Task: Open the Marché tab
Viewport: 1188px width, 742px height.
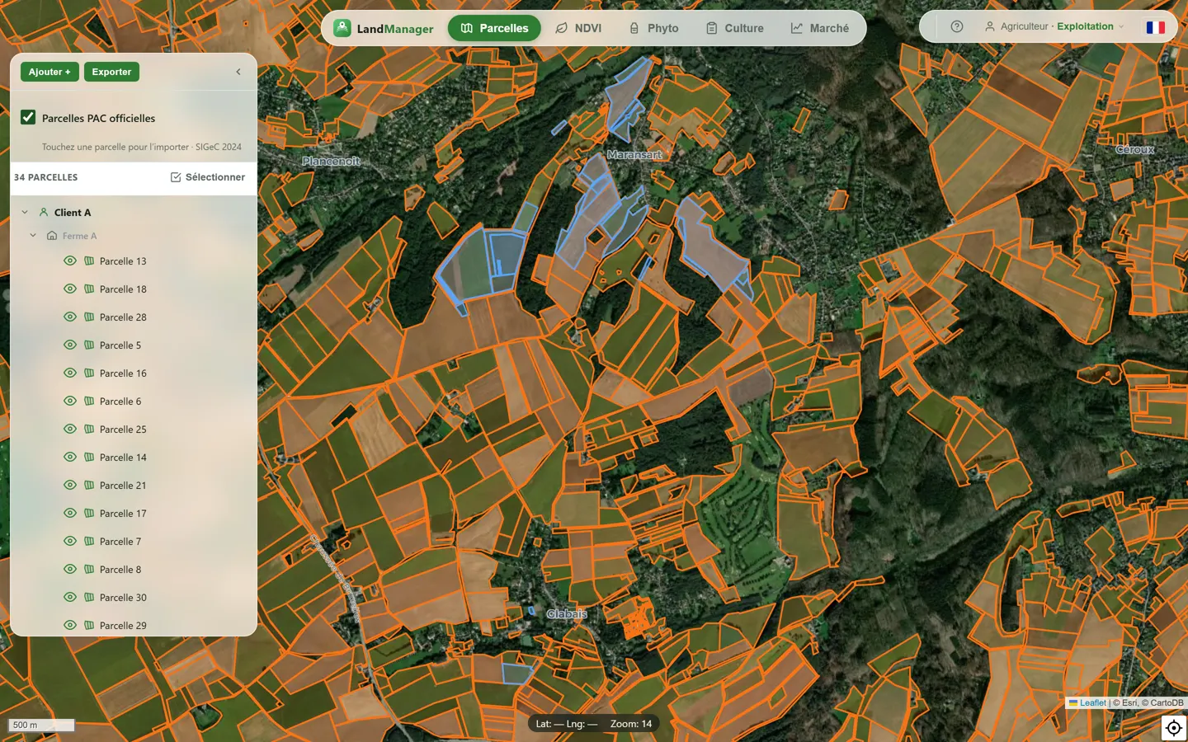Action: 819,28
